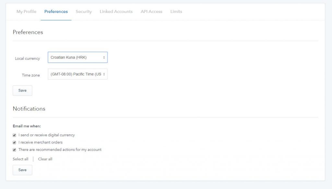
Task: Click the Select all link
Action: [20, 159]
